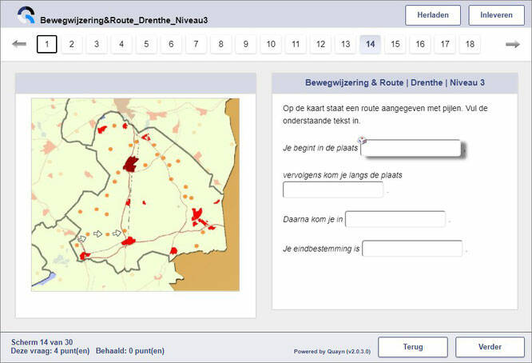Select current question 14
The height and width of the screenshot is (363, 532).
pos(370,44)
